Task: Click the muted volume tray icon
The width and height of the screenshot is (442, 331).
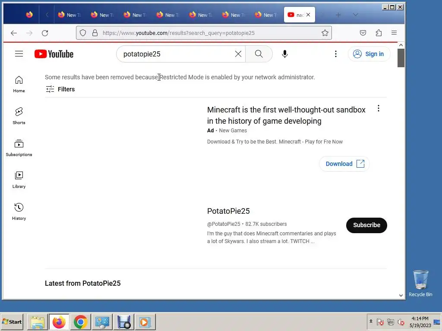Action: click(401, 322)
